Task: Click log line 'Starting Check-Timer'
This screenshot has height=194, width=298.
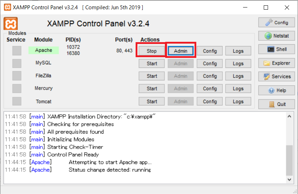Action: click(75, 147)
